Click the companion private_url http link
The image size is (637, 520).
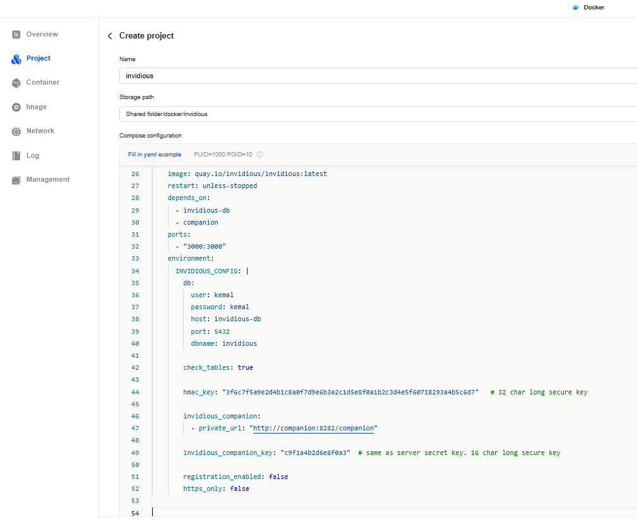click(x=313, y=428)
